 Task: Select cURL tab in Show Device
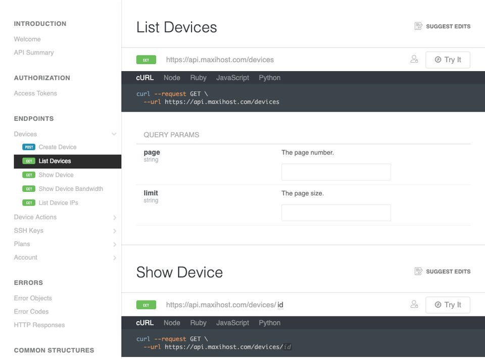click(145, 323)
